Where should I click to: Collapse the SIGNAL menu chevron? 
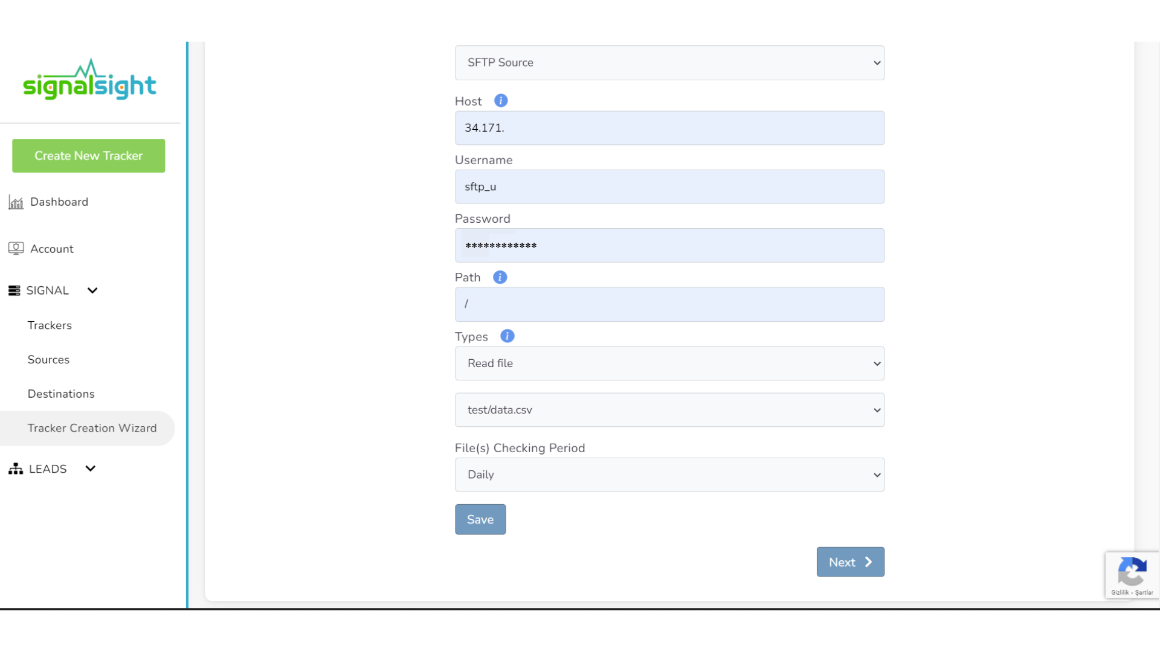(x=92, y=290)
